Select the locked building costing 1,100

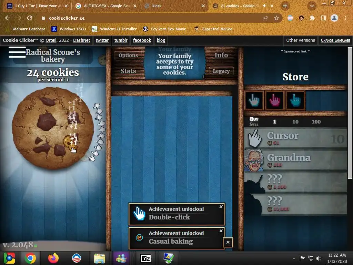295,183
